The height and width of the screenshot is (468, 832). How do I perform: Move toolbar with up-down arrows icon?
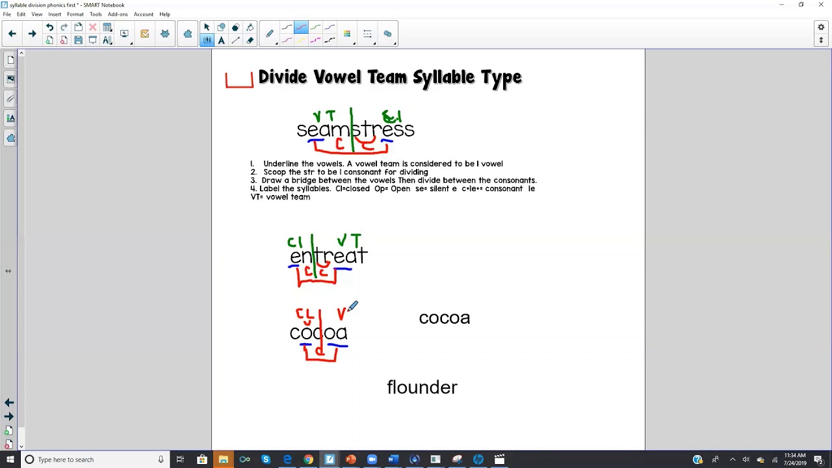[821, 40]
